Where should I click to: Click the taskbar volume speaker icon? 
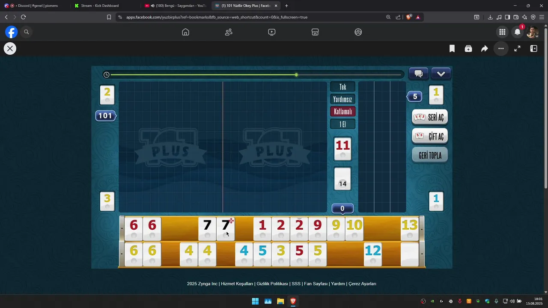tap(512, 301)
